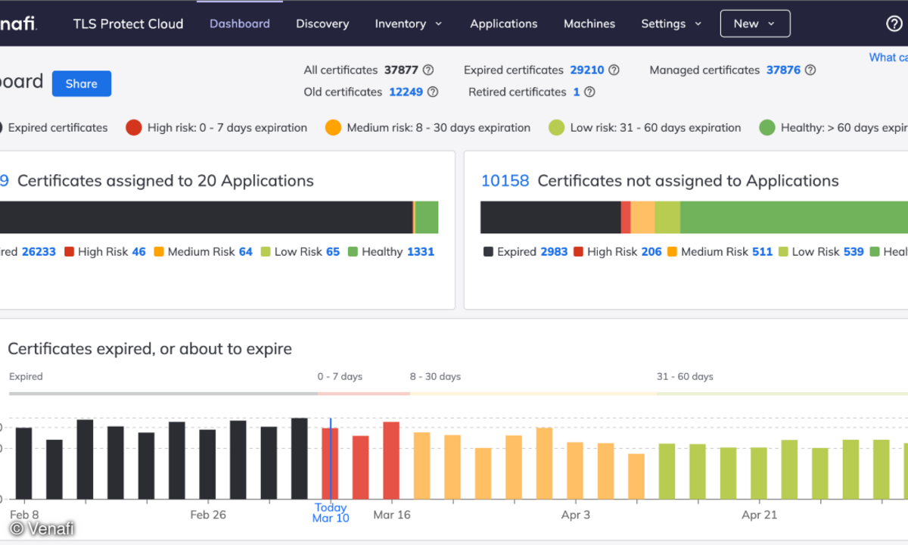The height and width of the screenshot is (545, 908).
Task: Open unassigned Expired count 2983
Action: click(x=554, y=251)
